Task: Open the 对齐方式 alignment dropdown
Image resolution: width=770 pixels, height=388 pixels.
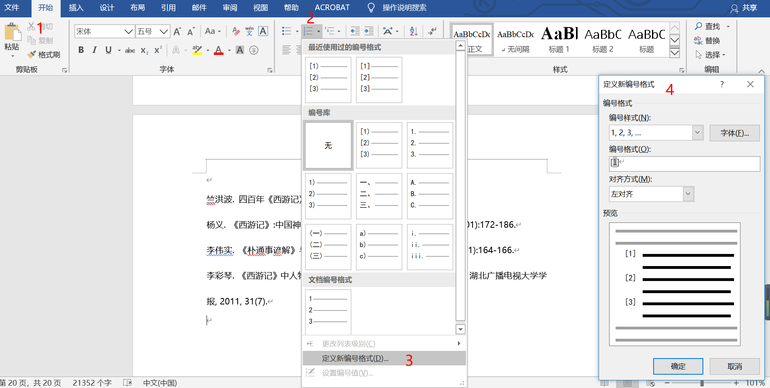Action: [688, 194]
